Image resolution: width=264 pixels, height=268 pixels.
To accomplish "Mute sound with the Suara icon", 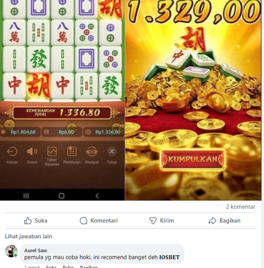I will [32, 155].
